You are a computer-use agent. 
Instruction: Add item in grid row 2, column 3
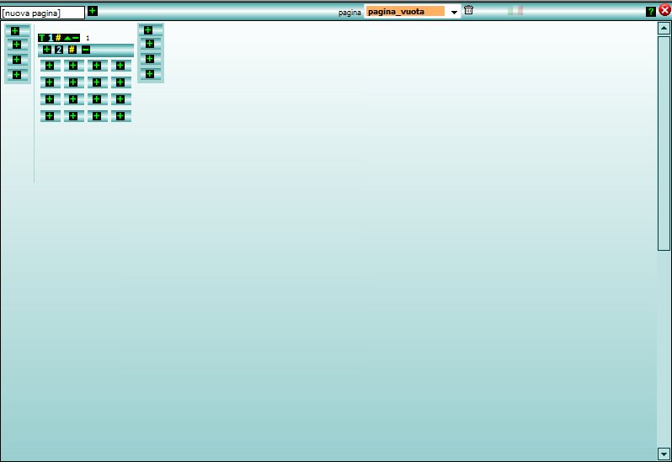click(97, 82)
